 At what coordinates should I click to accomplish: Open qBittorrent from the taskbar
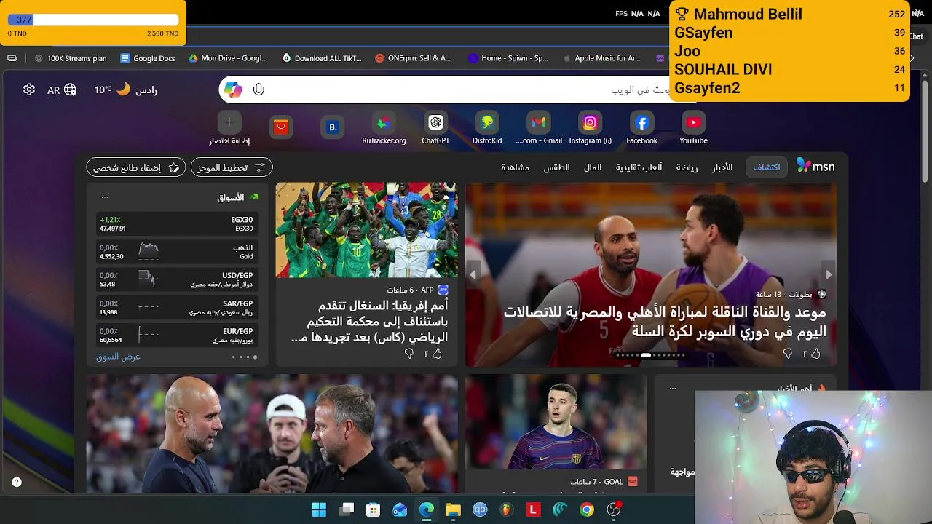(x=480, y=509)
